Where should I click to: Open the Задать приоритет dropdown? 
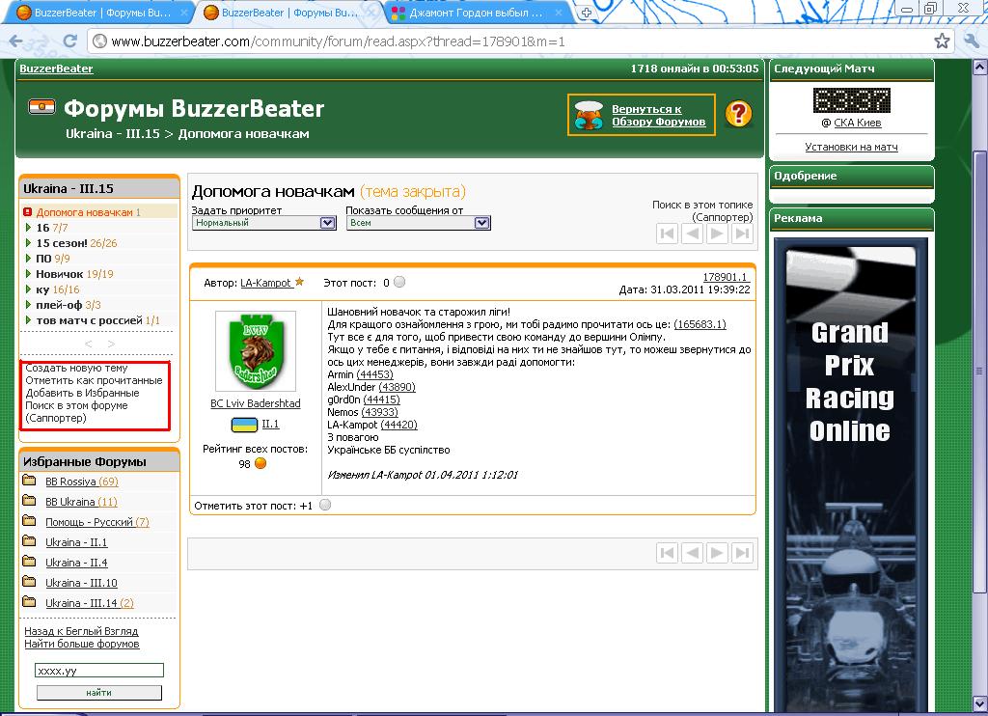click(x=264, y=223)
